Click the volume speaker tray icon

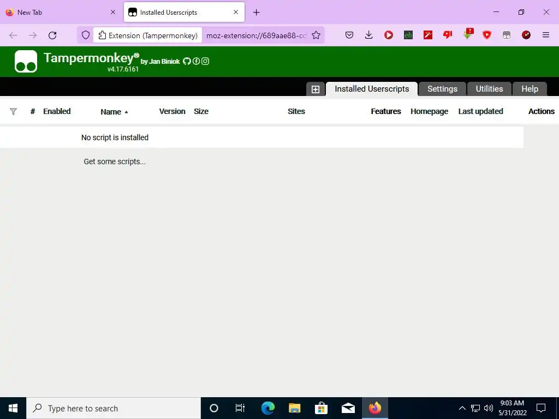(489, 408)
